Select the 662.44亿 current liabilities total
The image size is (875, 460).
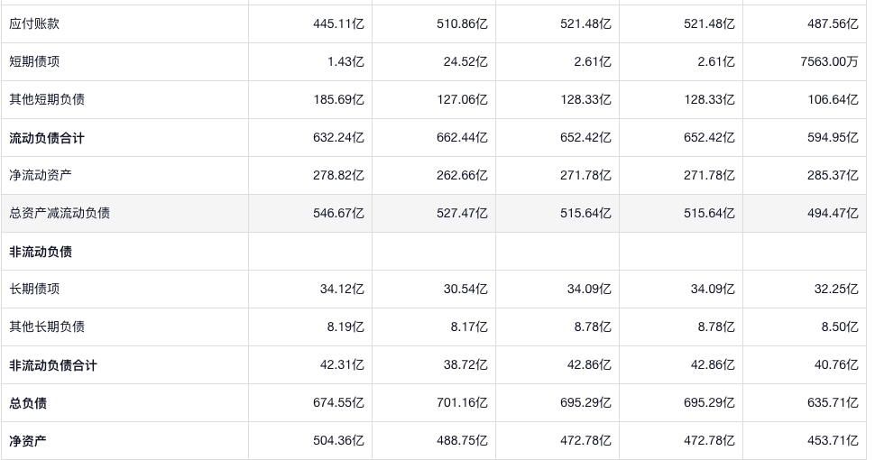point(462,138)
